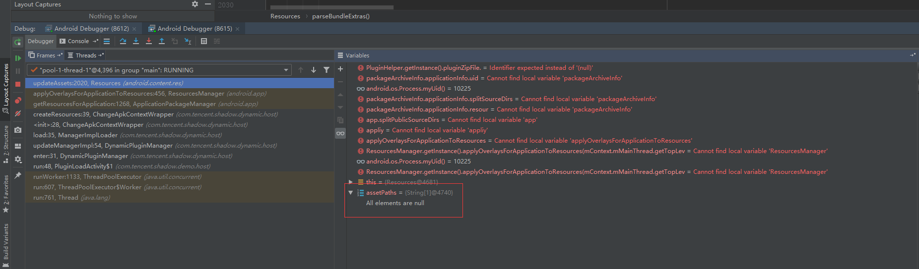The width and height of the screenshot is (919, 269).
Task: Collapse the assetPaths variable node
Action: [x=351, y=192]
